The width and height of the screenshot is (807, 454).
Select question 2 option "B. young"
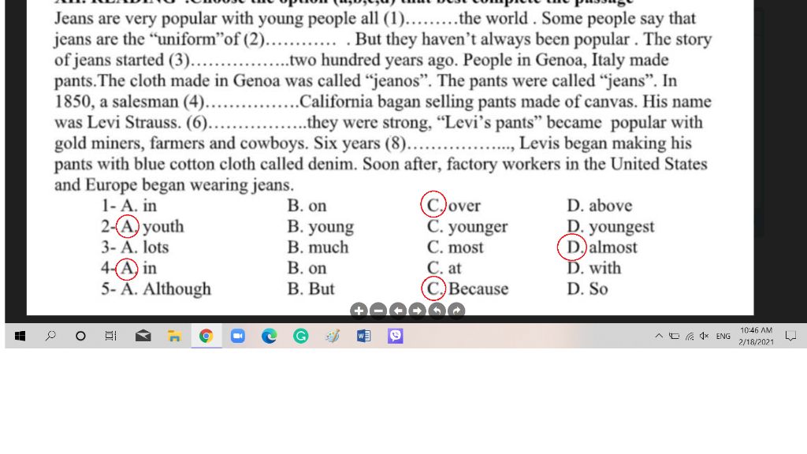[x=321, y=227]
